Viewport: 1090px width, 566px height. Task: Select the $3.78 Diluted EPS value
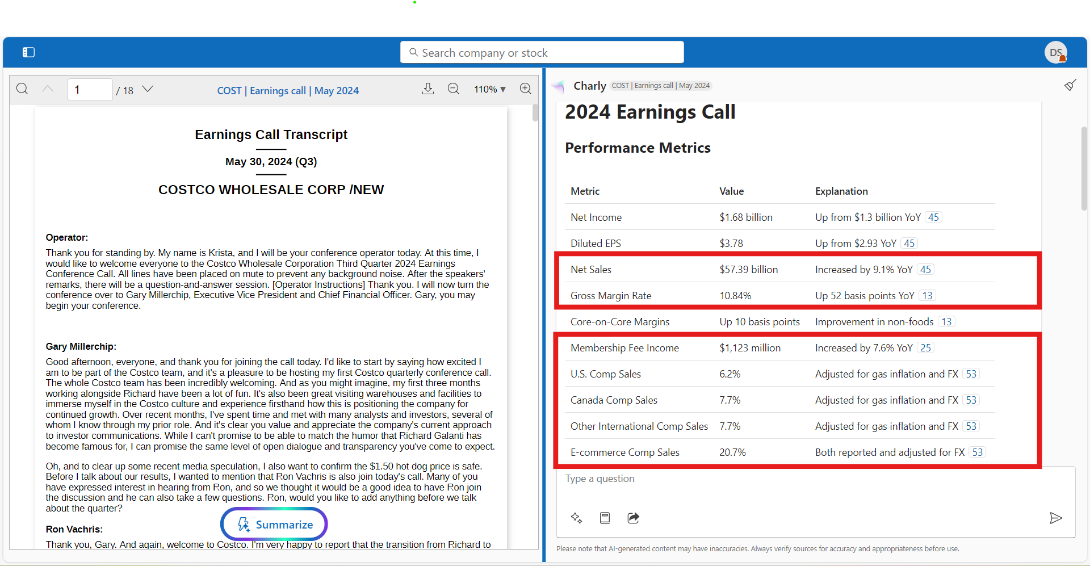(x=731, y=244)
